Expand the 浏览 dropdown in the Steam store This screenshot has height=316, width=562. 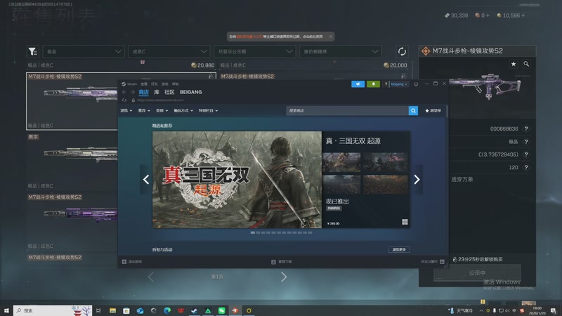click(126, 111)
